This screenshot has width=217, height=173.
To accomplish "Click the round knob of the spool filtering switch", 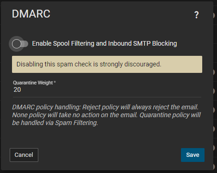I will [17, 44].
